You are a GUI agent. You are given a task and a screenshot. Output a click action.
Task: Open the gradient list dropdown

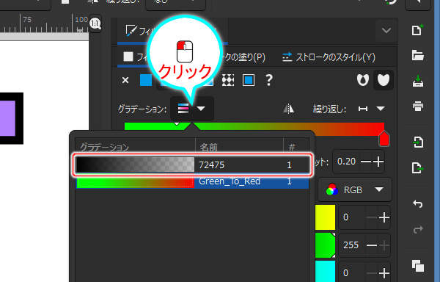coord(192,109)
